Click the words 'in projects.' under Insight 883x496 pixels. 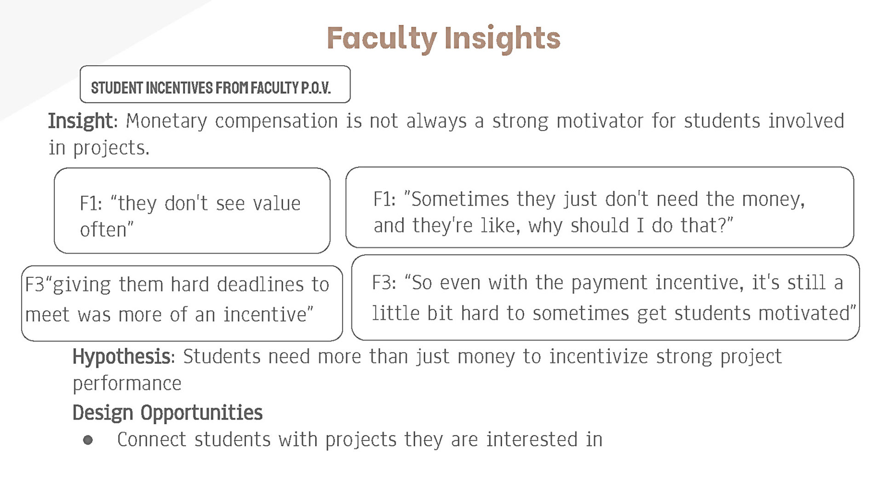coord(99,148)
